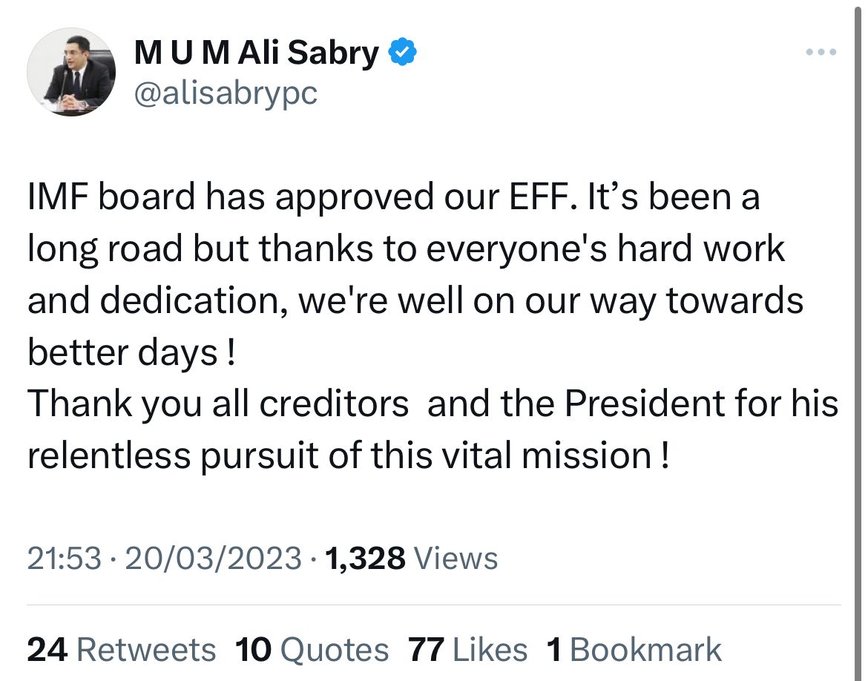Click the 20/03/2023 date
The image size is (868, 681).
213,558
